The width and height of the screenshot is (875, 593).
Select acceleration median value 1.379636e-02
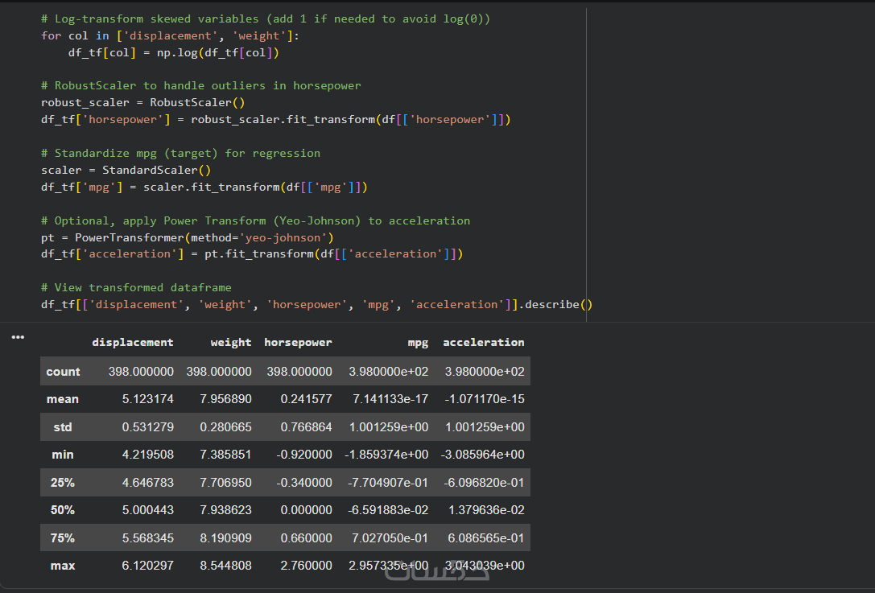(486, 510)
